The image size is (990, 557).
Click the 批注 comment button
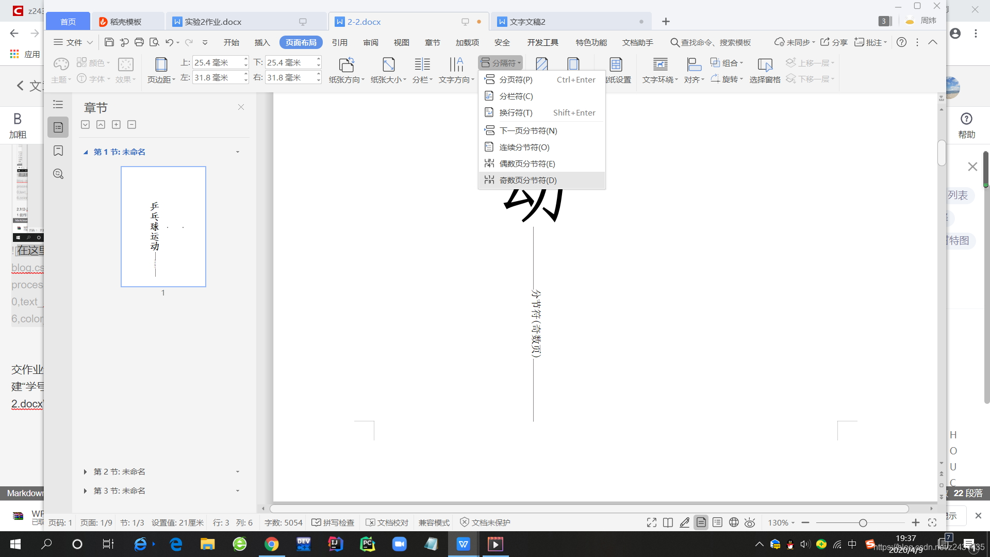click(x=870, y=42)
